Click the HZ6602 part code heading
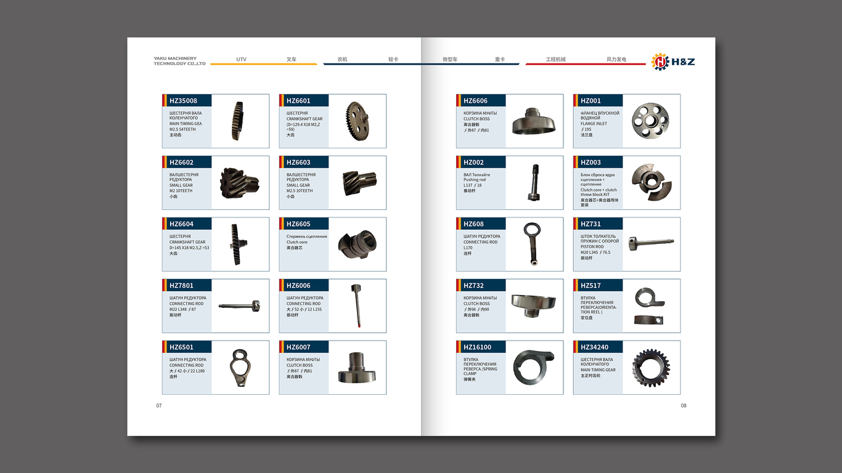 (181, 163)
